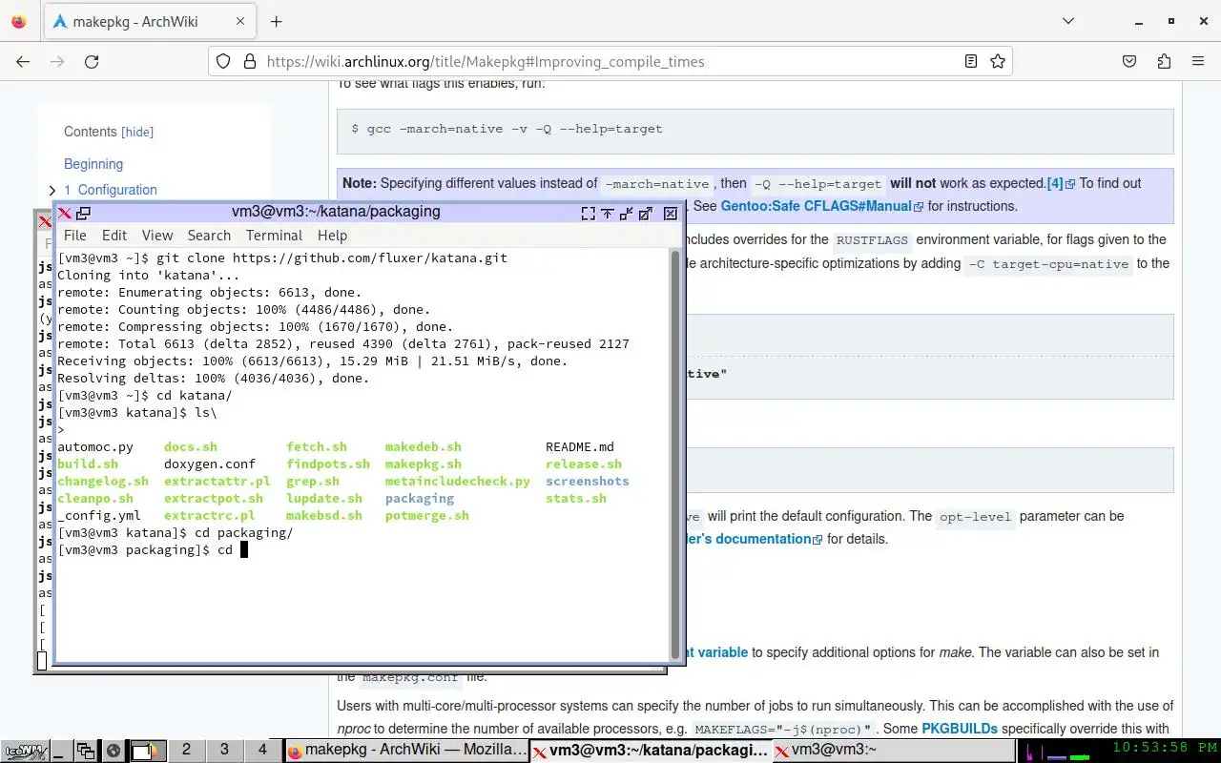Hide the wiki Contents sidebar
This screenshot has height=763, width=1221.
pos(138,132)
